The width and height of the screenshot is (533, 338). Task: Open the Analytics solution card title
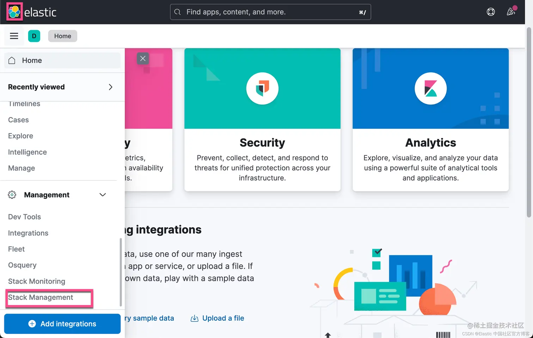[430, 143]
